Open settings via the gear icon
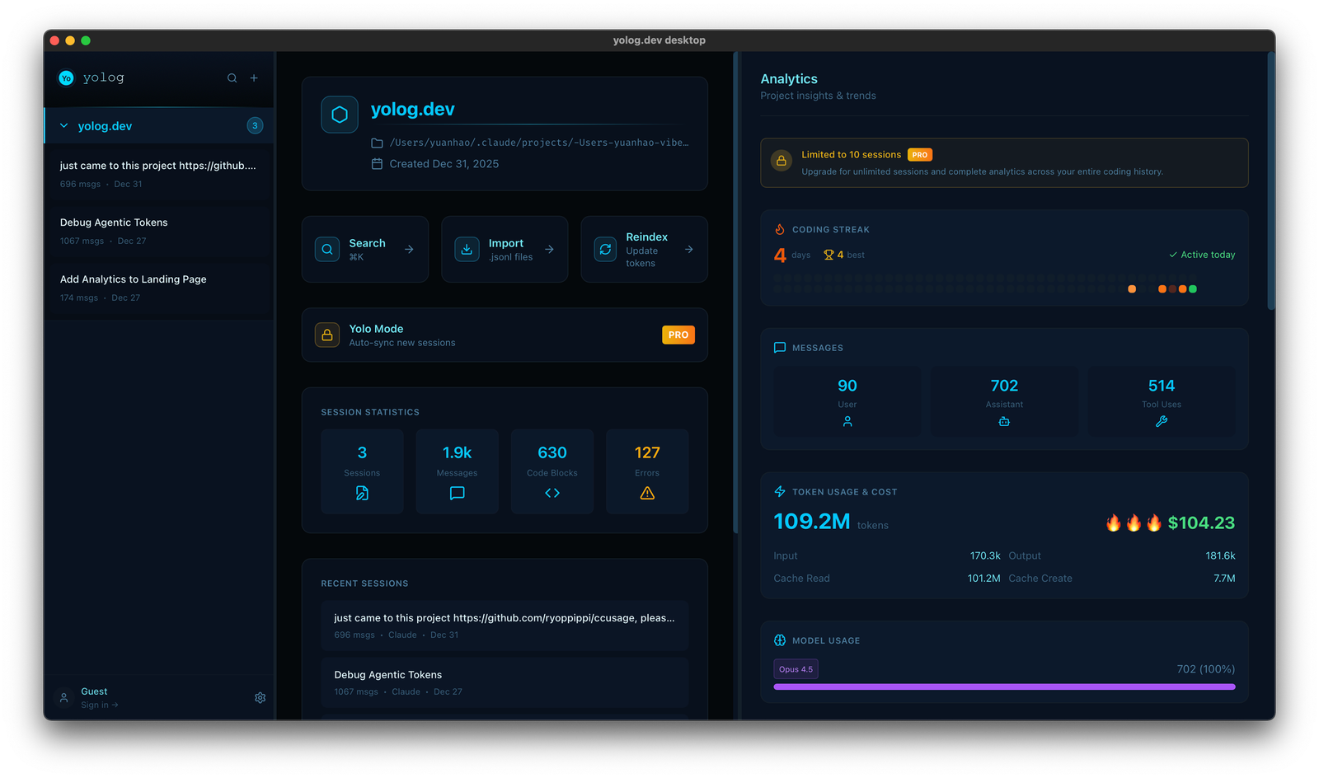This screenshot has height=778, width=1319. coord(260,697)
